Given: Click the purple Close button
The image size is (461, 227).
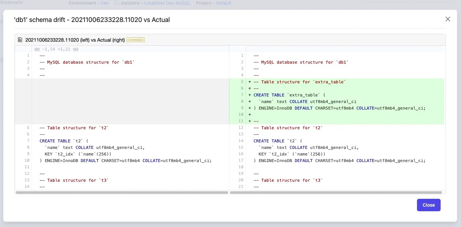Looking at the screenshot, I should pos(428,205).
